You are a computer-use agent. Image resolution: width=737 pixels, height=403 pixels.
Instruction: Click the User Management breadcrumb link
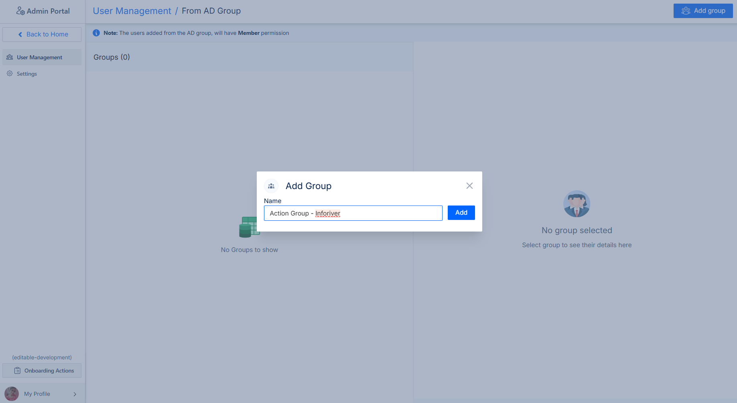click(132, 11)
